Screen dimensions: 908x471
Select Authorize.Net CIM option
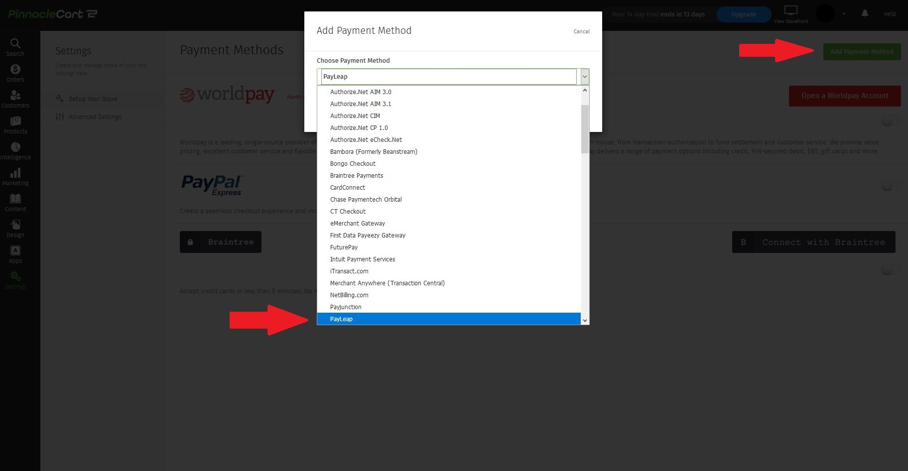coord(449,116)
